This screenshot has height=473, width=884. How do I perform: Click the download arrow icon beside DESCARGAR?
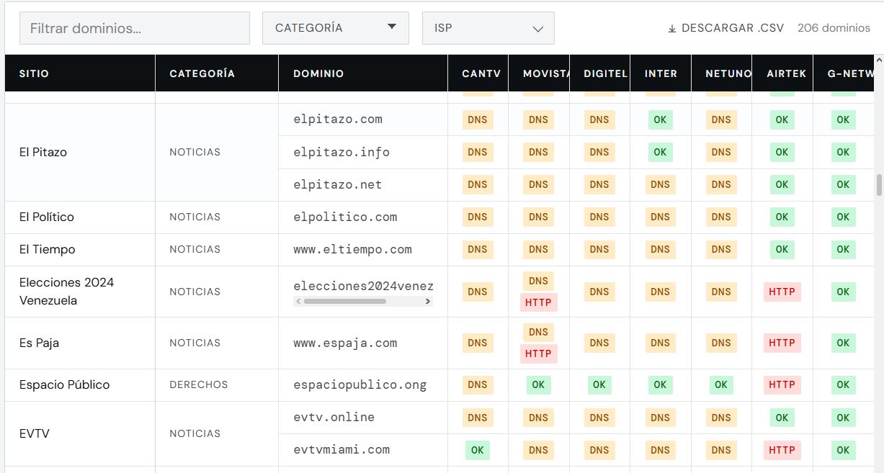672,29
